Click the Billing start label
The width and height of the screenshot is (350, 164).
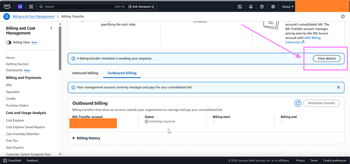222,117
